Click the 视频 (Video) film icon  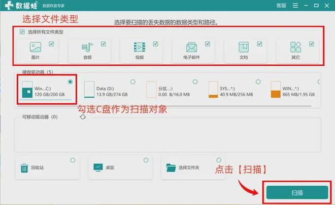tap(139, 48)
